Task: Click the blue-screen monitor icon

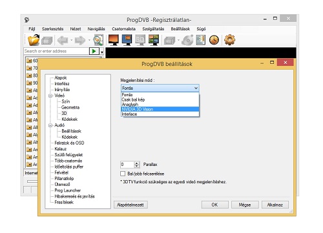Action: pos(127,40)
